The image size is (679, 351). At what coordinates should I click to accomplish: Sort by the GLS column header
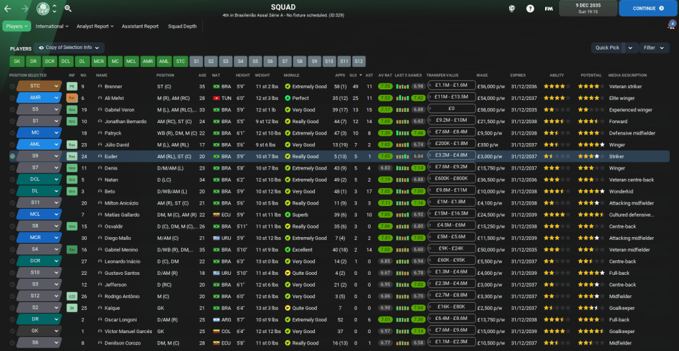tap(352, 75)
